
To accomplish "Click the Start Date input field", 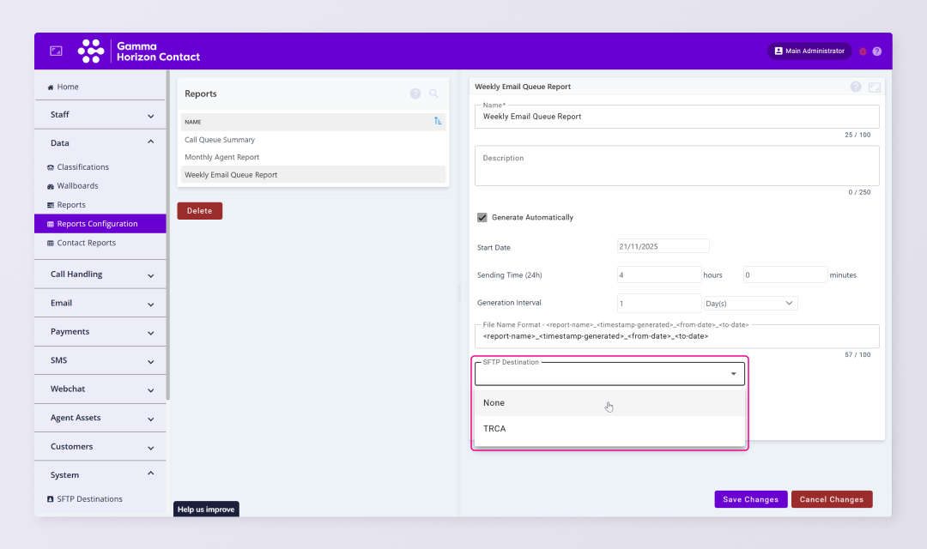I will 663,246.
